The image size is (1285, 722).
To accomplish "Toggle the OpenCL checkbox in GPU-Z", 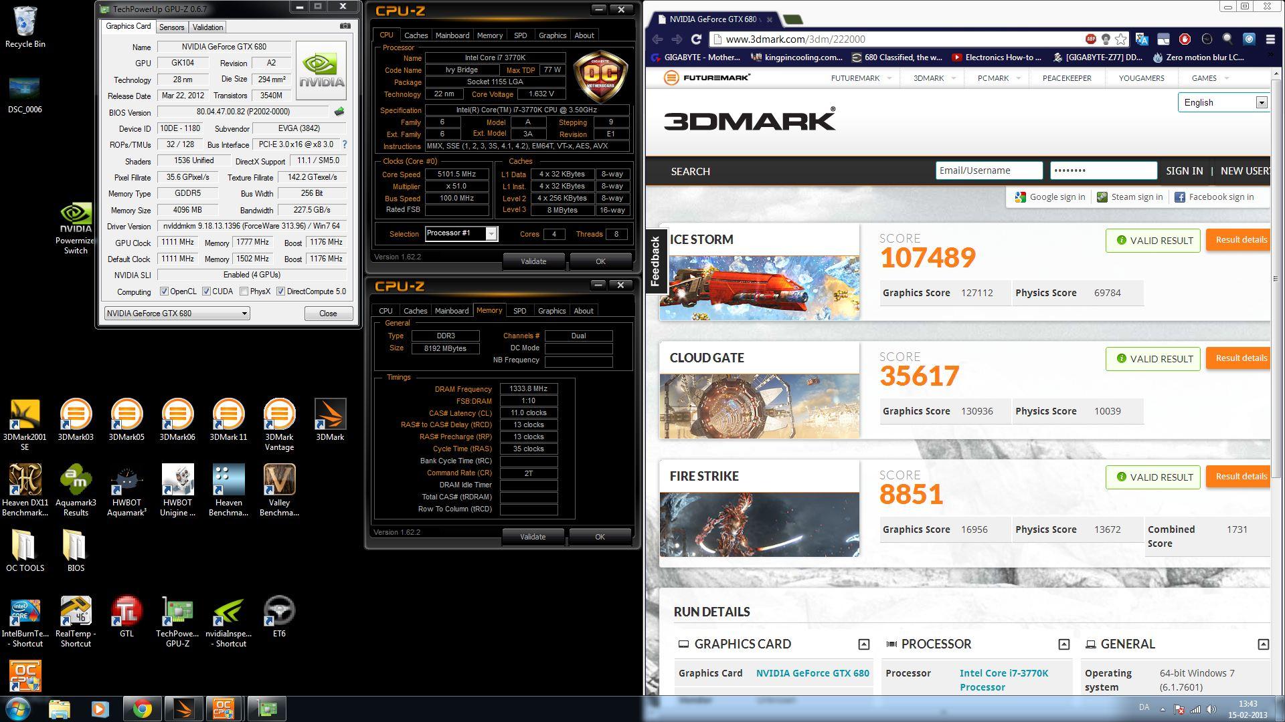I will (164, 291).
